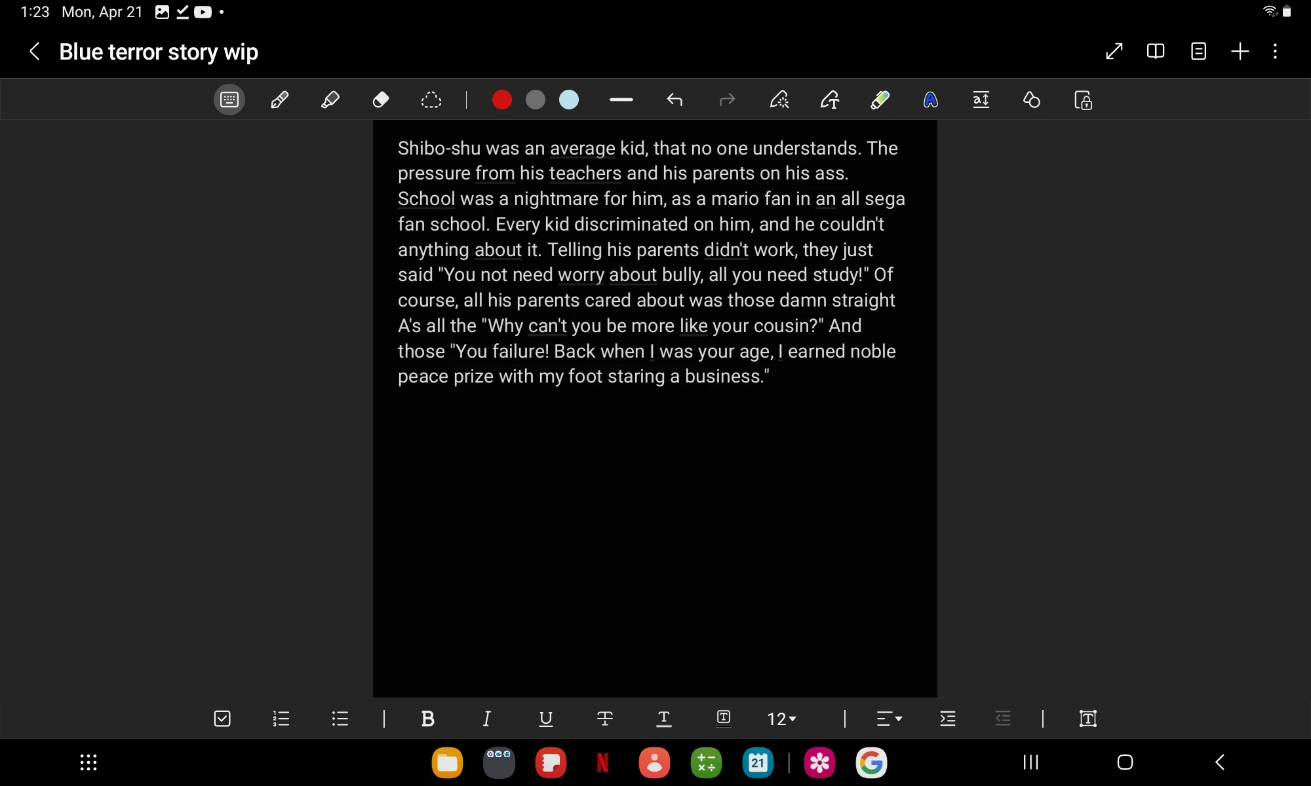Image resolution: width=1311 pixels, height=786 pixels.
Task: Toggle keyboard text input mode
Action: (229, 100)
